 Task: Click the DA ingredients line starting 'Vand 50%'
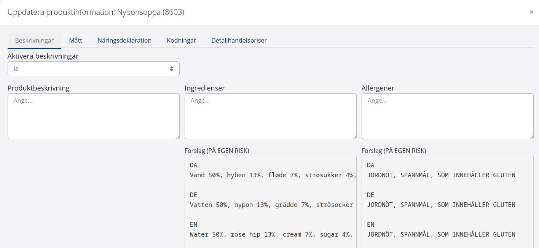[273, 175]
